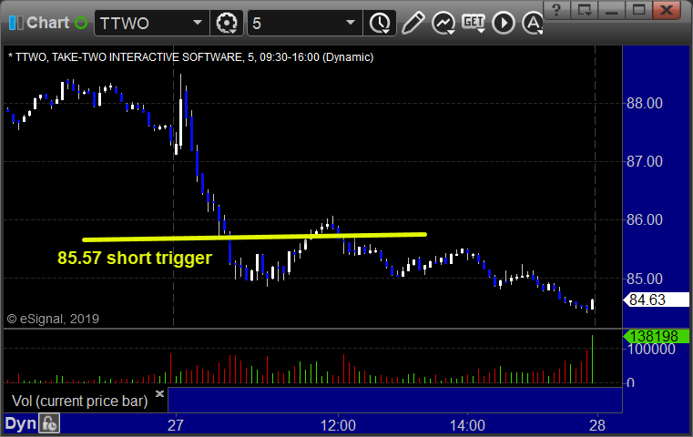Click the 14:00 time axis label
Viewport: 693px width, 437px height.
(467, 425)
